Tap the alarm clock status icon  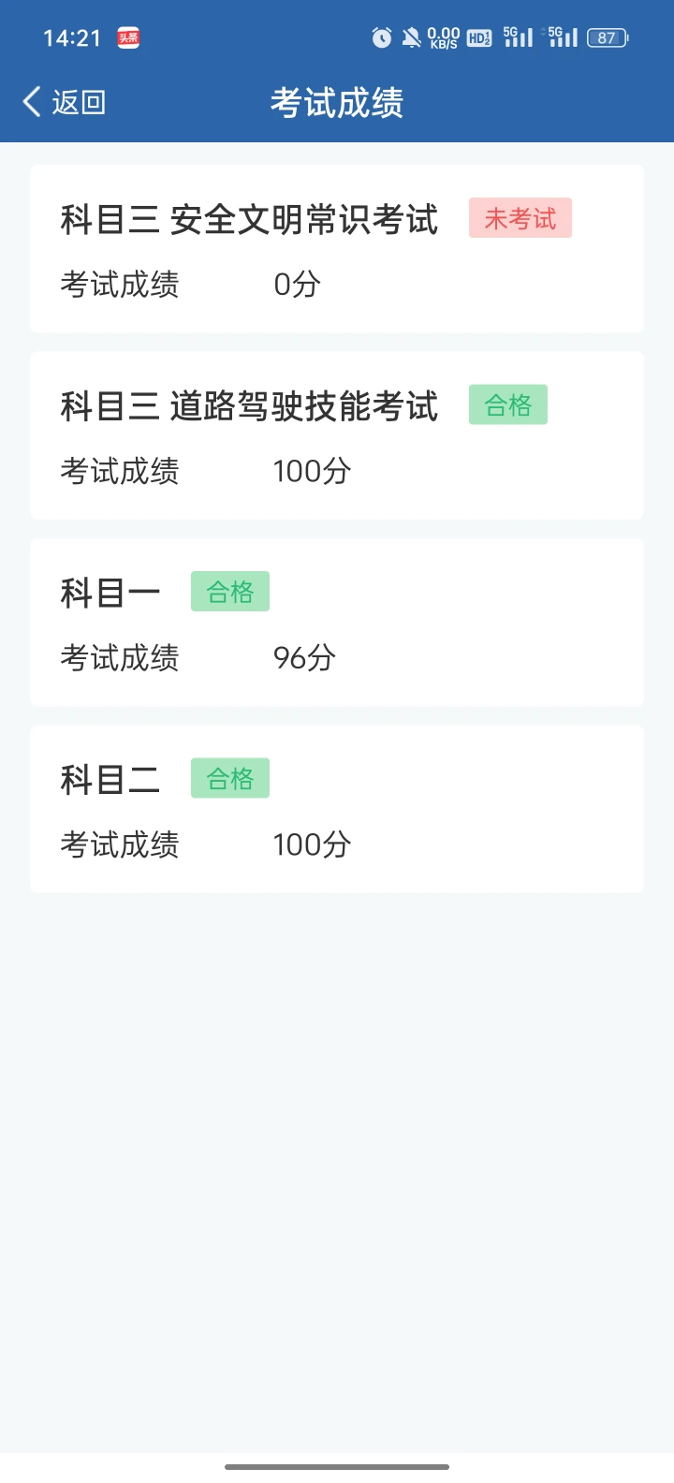382,37
